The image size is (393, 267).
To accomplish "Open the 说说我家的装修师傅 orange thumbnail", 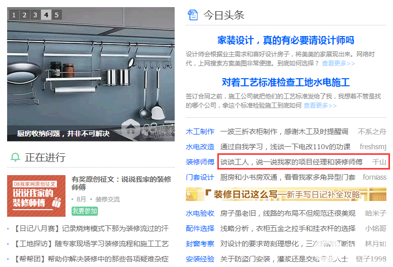I will click(37, 196).
